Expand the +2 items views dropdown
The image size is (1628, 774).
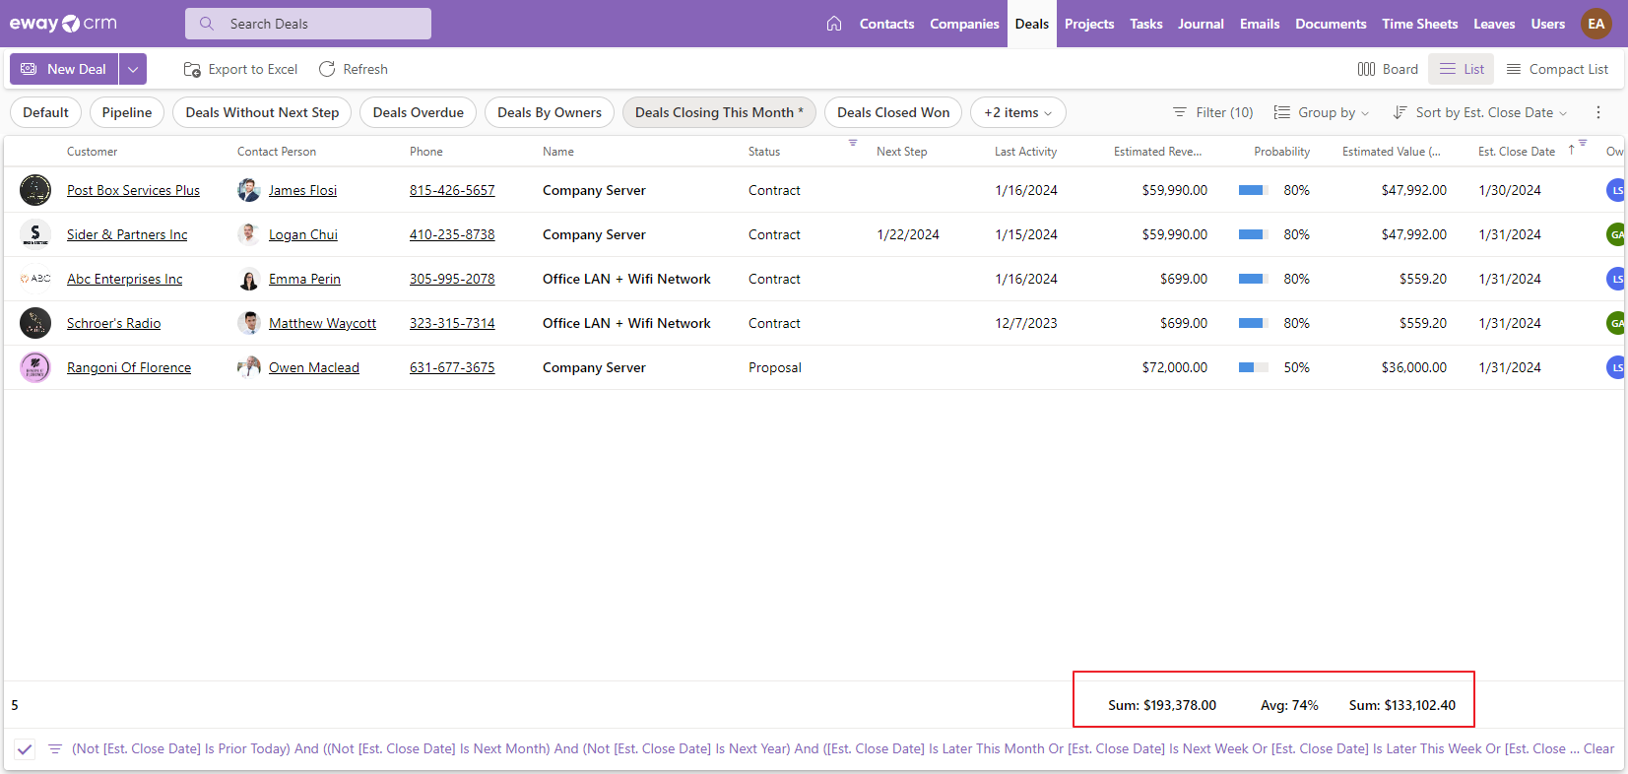(1018, 112)
